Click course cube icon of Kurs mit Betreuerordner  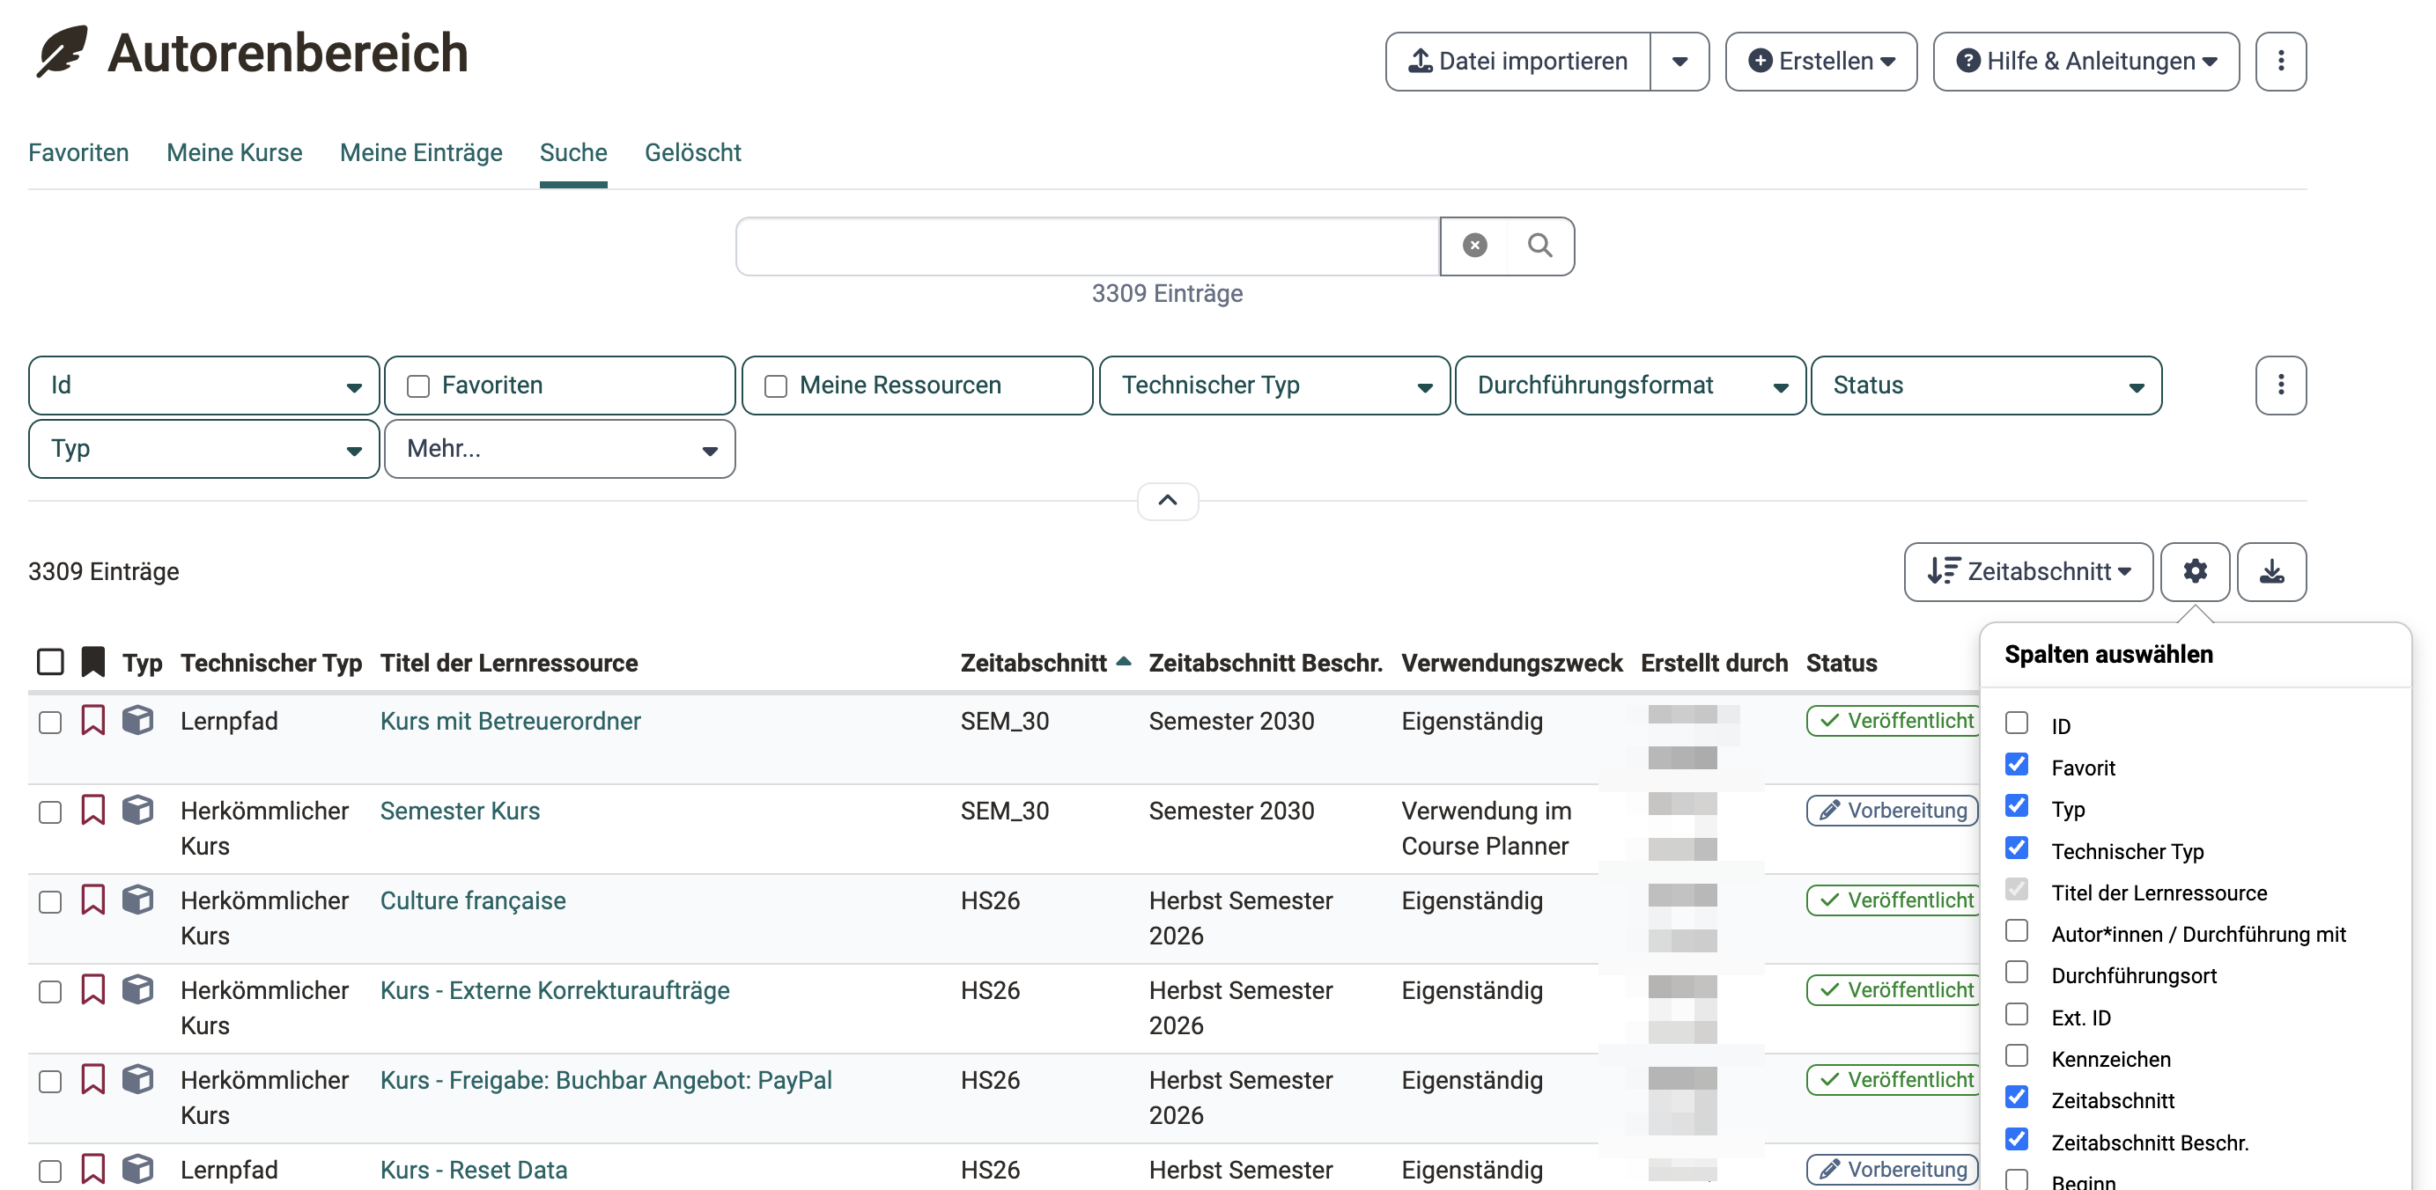[138, 720]
